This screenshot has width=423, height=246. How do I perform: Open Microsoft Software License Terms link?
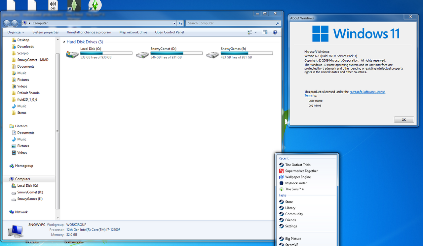coord(367,92)
